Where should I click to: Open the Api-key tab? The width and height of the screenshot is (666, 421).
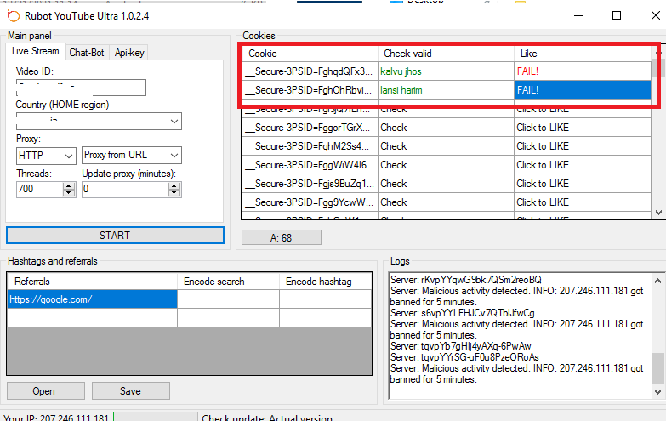129,53
